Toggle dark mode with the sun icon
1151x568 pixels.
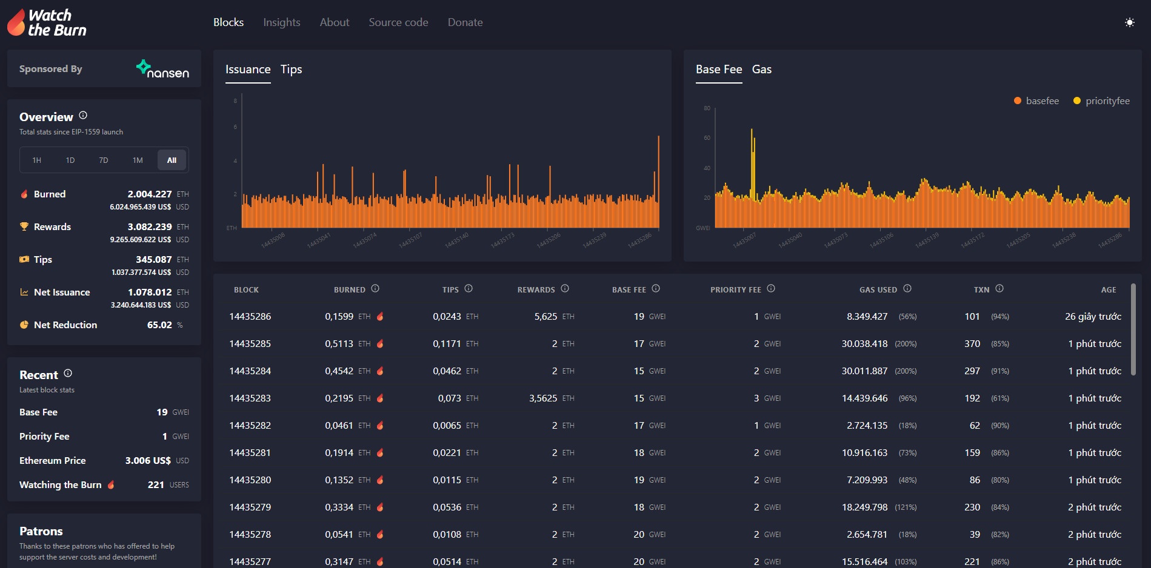pyautogui.click(x=1130, y=22)
